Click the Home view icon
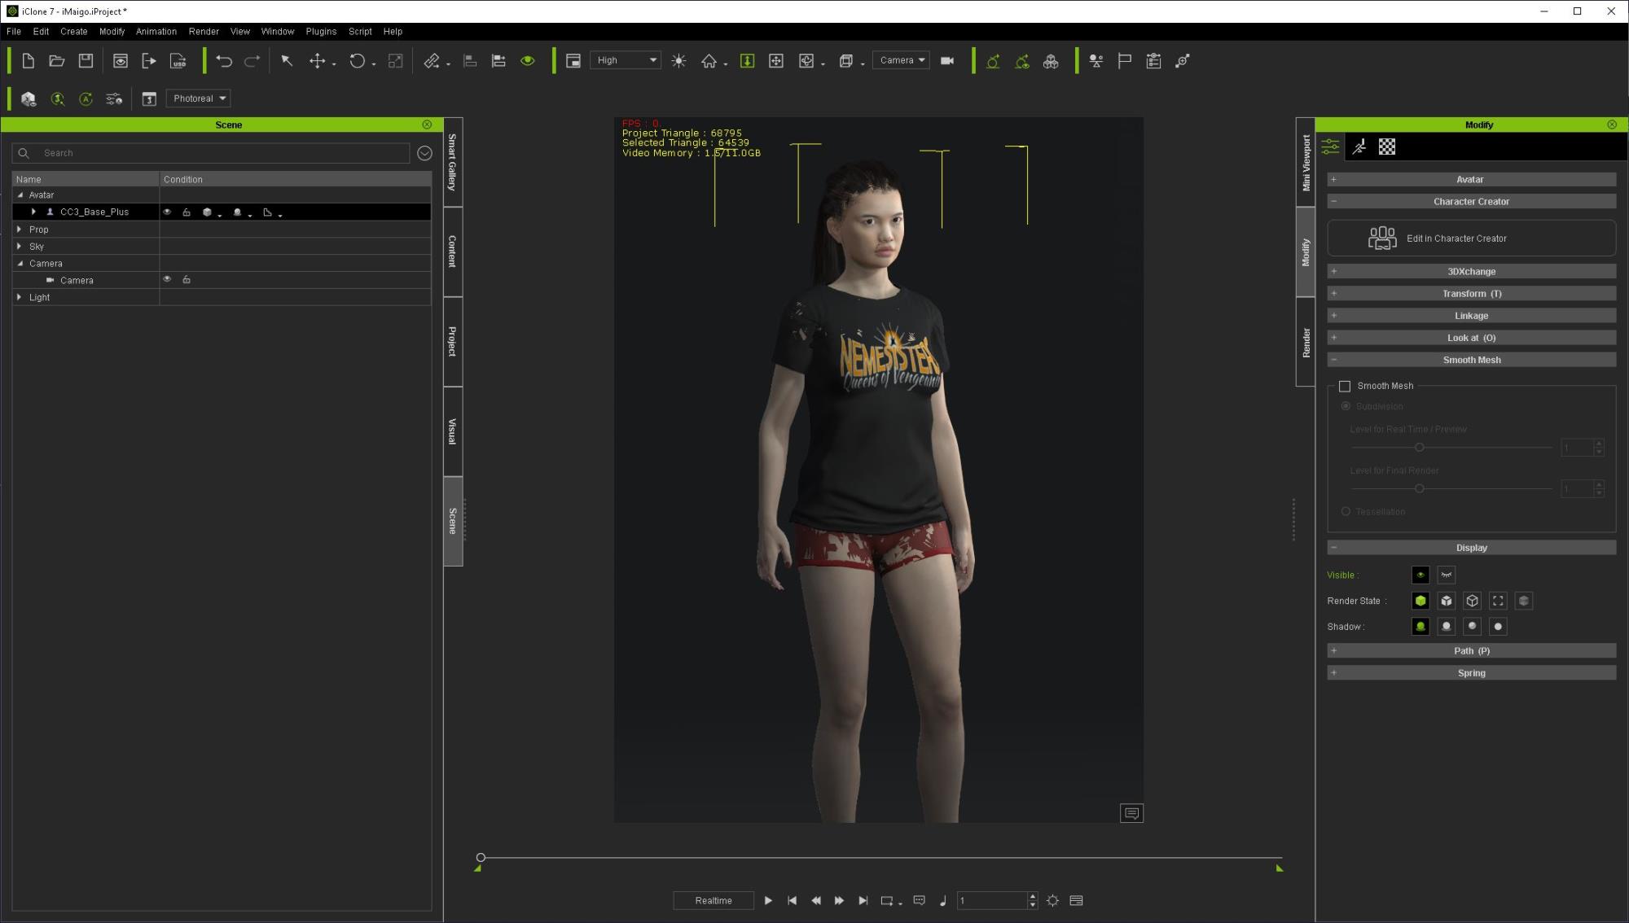1629x923 pixels. click(709, 61)
